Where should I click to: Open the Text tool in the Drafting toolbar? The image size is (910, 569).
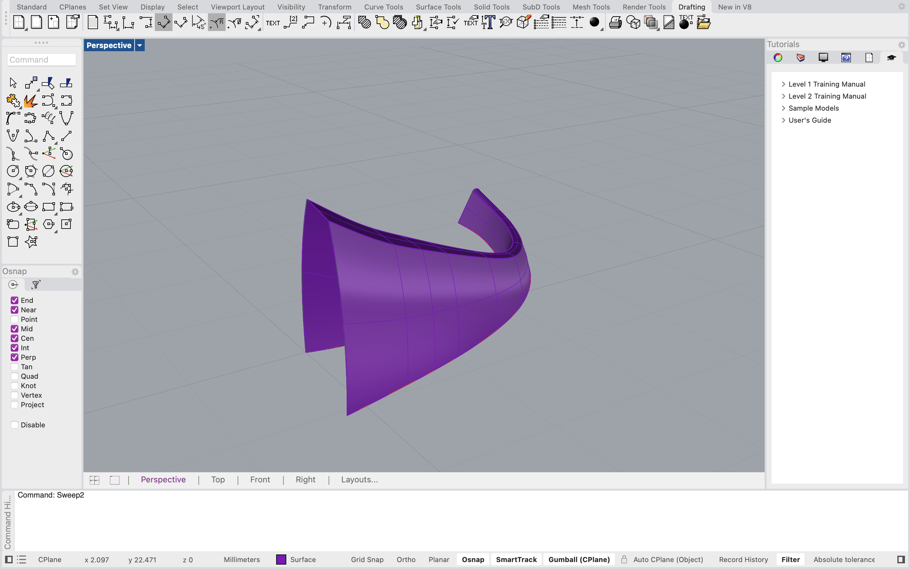click(x=273, y=22)
